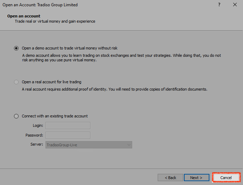
Task: Proceed with the Next button
Action: pos(196,178)
